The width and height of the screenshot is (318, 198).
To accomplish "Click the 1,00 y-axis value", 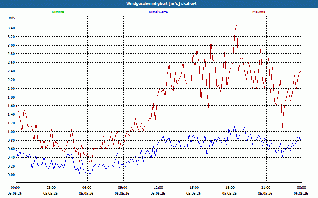I will click(11, 132).
